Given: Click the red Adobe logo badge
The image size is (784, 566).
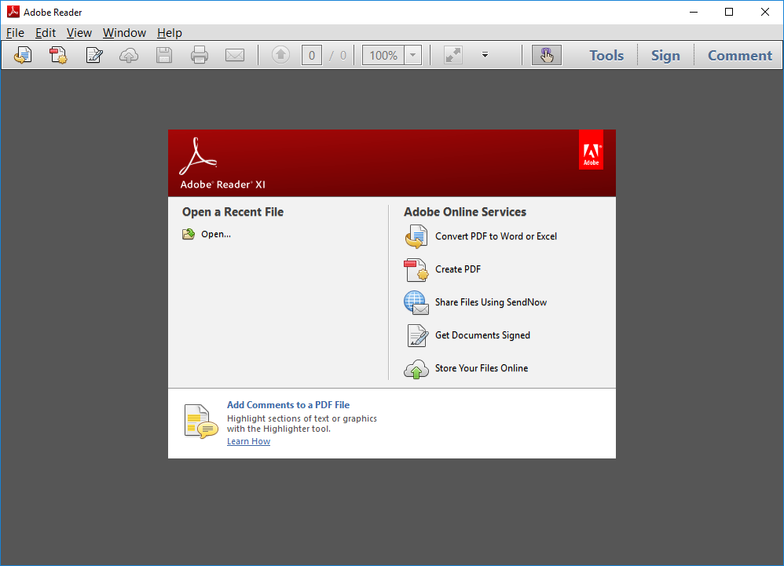Looking at the screenshot, I should tap(591, 150).
